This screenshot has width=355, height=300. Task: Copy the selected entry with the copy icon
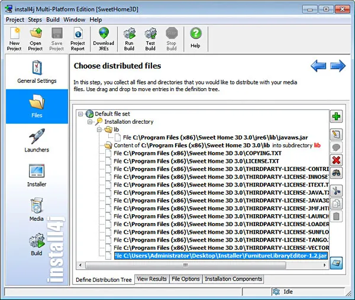click(x=336, y=204)
